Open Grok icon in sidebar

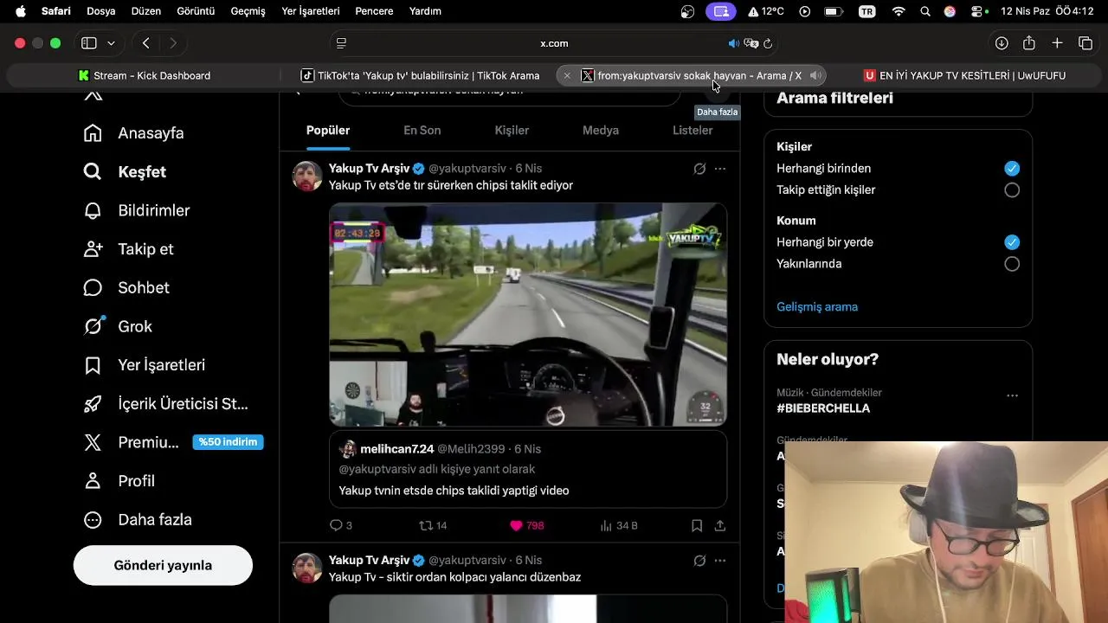coord(93,326)
